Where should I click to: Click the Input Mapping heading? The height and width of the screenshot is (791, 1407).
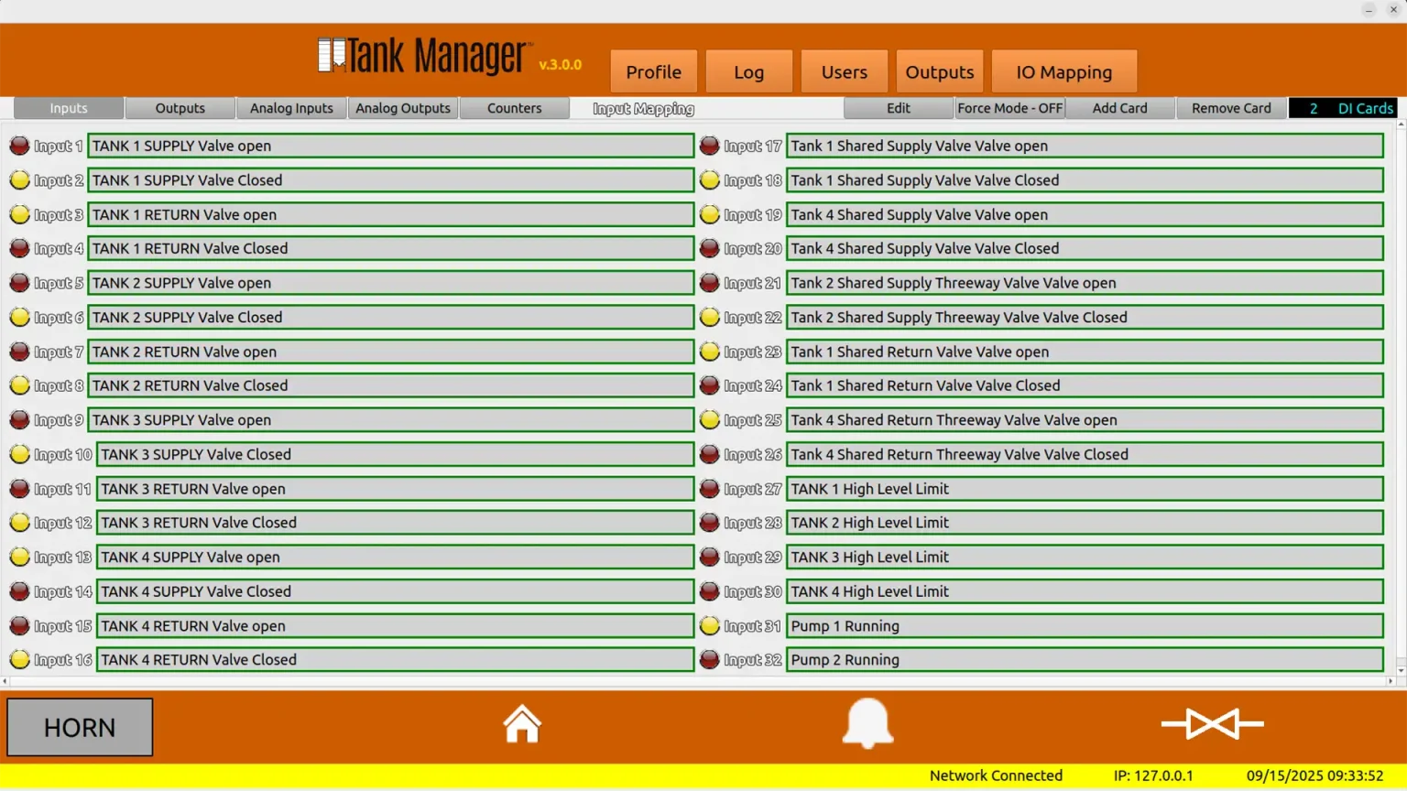click(x=643, y=109)
